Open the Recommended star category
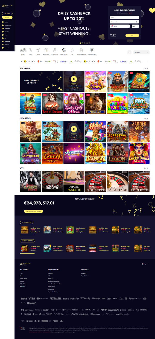155x339 pixels. click(x=92, y=51)
